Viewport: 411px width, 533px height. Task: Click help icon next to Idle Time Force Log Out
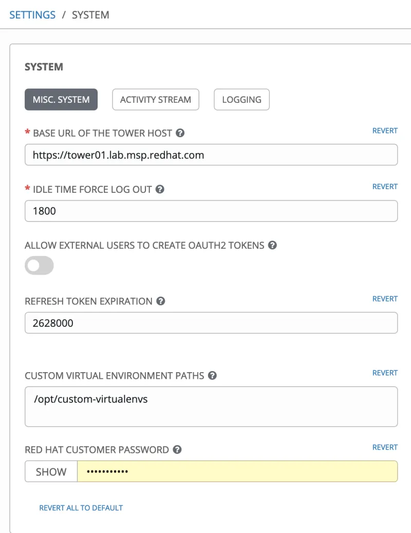160,189
